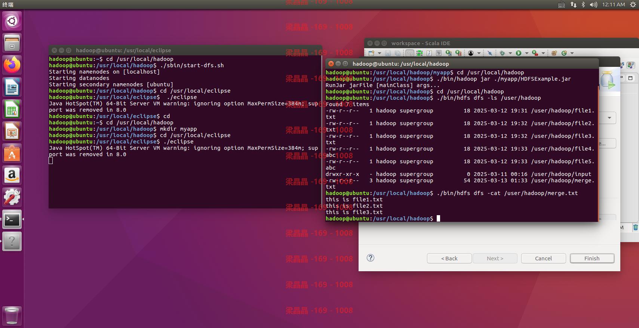Click the 'Found 7 items' line in hadoop terminal
The width and height of the screenshot is (639, 328).
point(347,104)
